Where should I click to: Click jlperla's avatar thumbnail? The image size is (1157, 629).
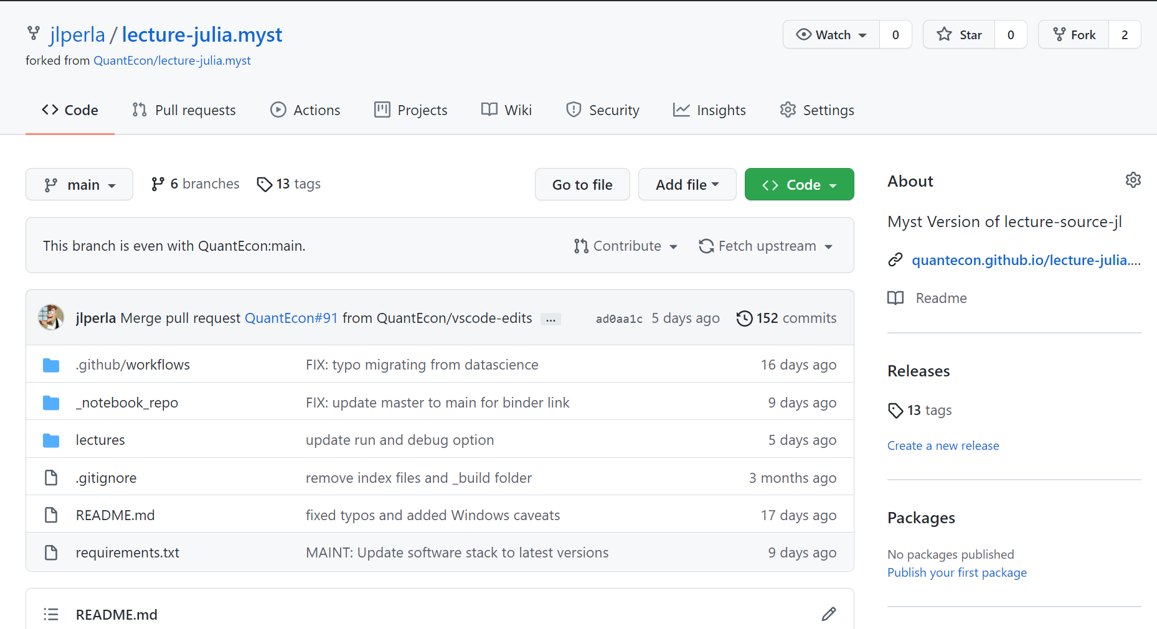51,317
